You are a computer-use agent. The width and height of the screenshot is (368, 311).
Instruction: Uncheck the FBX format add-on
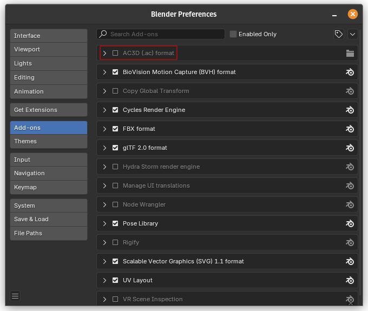tap(115, 129)
